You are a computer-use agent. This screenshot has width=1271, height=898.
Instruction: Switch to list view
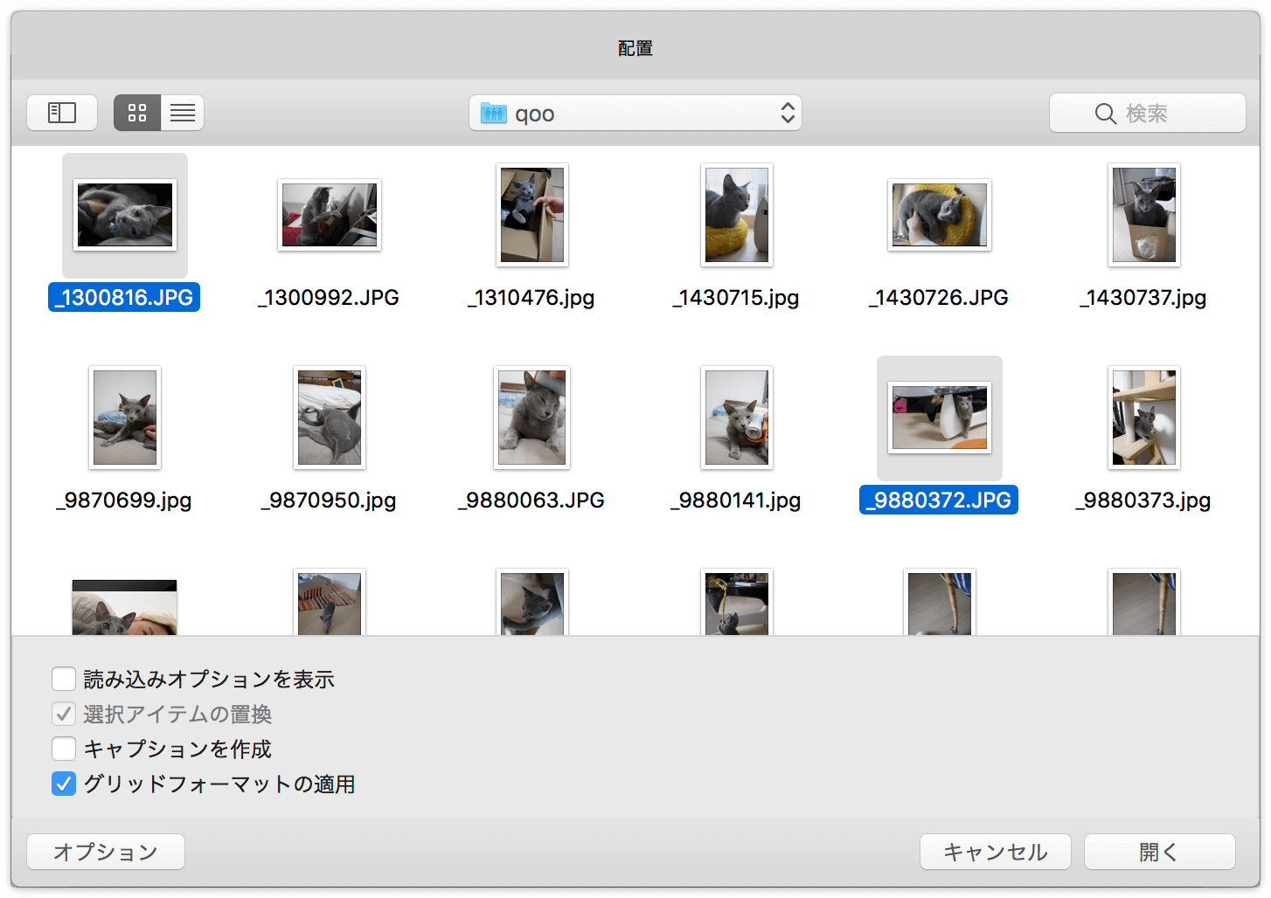point(183,113)
